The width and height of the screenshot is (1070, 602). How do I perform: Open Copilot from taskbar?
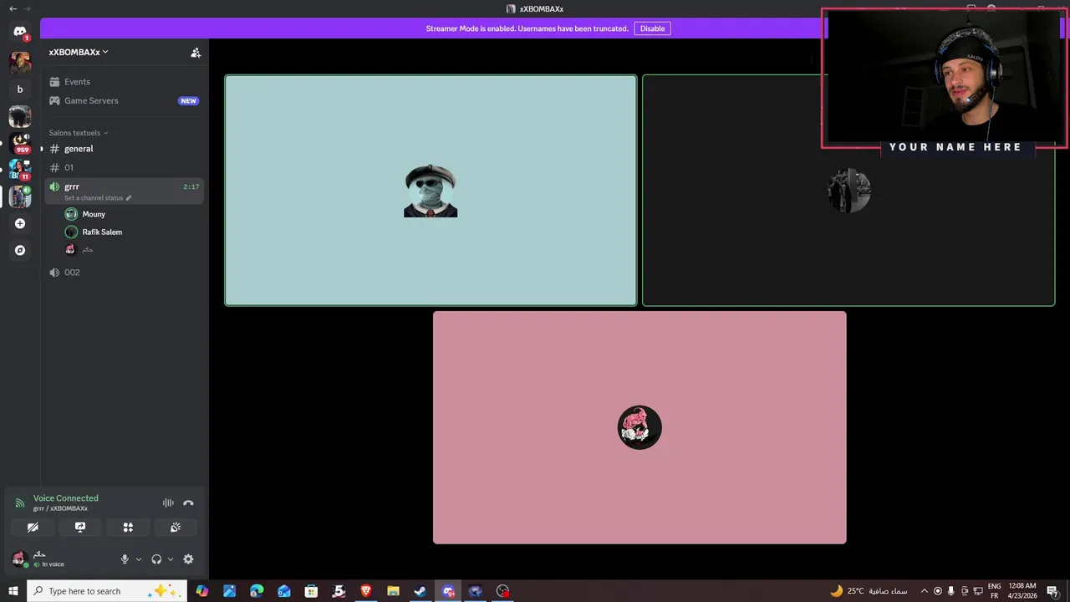pos(201,591)
